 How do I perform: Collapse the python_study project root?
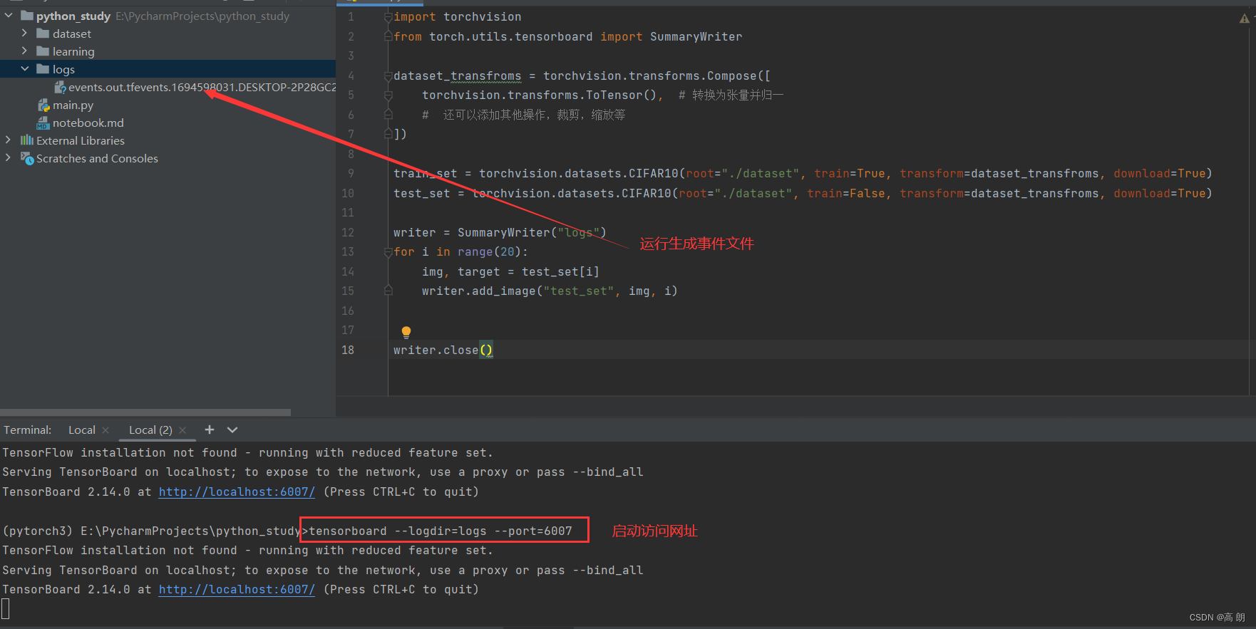pos(9,16)
